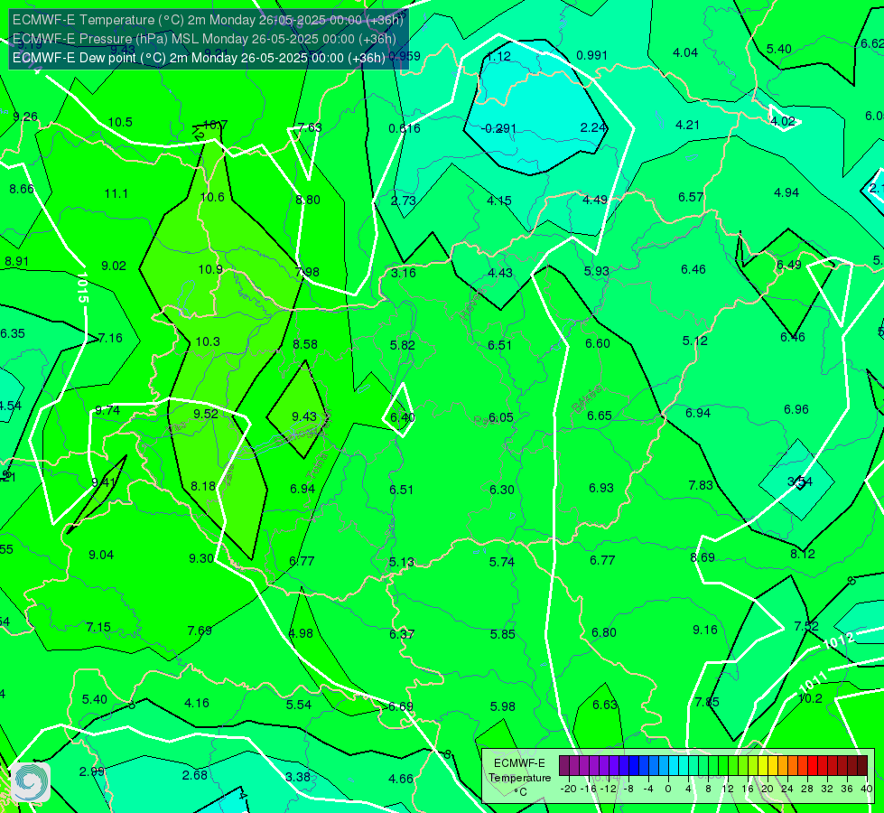Click the 6.05 value near Pest
The image size is (884, 813).
point(500,417)
